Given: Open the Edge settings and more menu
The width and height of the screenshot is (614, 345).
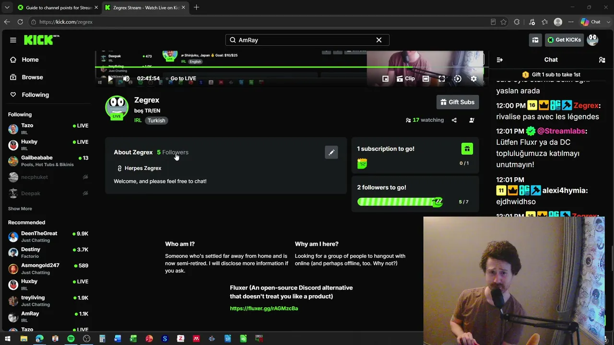Looking at the screenshot, I should pos(571,22).
